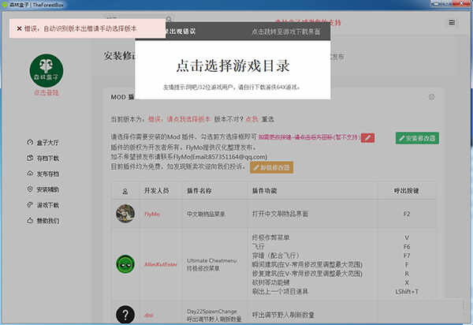Click the person icon in table header
473x325 pixels.
(x=125, y=191)
